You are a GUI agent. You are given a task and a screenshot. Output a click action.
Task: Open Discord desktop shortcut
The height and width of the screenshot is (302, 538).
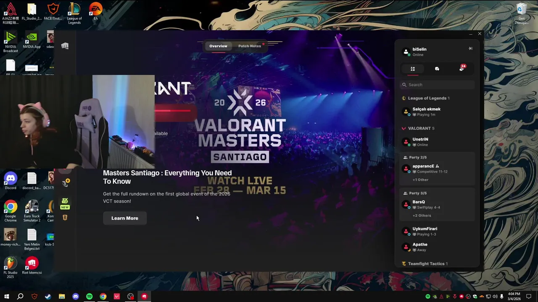point(11,181)
